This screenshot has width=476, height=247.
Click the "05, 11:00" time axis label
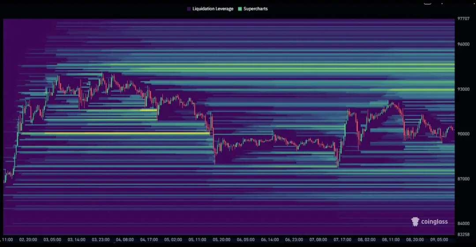click(197, 240)
